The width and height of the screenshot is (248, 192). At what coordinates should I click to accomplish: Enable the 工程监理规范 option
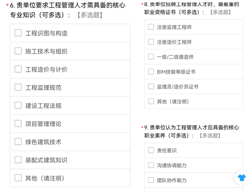pos(18,87)
